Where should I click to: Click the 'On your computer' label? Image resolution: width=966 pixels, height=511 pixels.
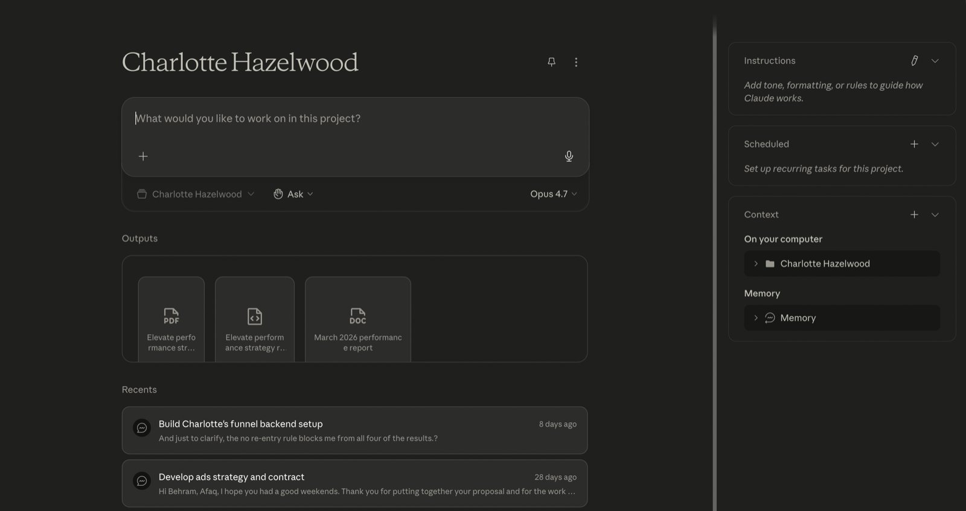[x=783, y=239]
